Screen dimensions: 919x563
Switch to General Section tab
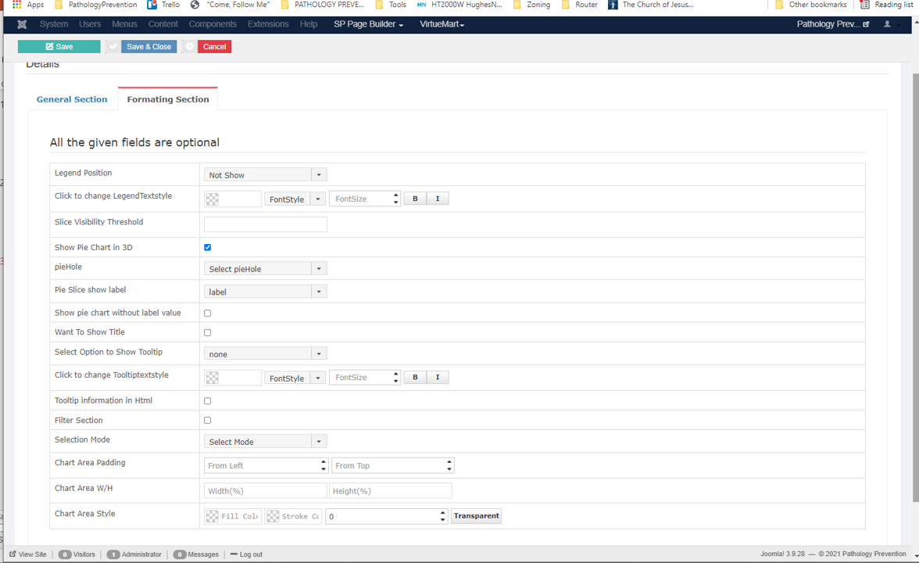click(72, 99)
